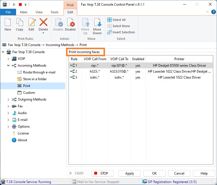This screenshot has width=217, height=185.
Task: Select print rule 3 row
Action: click(x=141, y=77)
